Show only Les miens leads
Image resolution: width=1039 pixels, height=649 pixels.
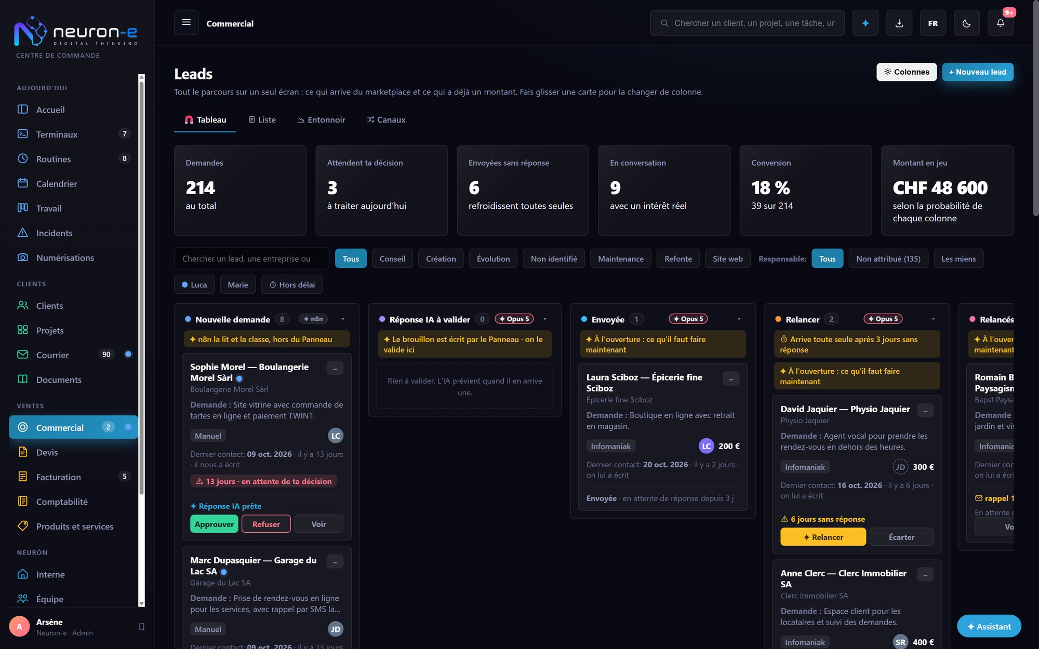click(958, 259)
